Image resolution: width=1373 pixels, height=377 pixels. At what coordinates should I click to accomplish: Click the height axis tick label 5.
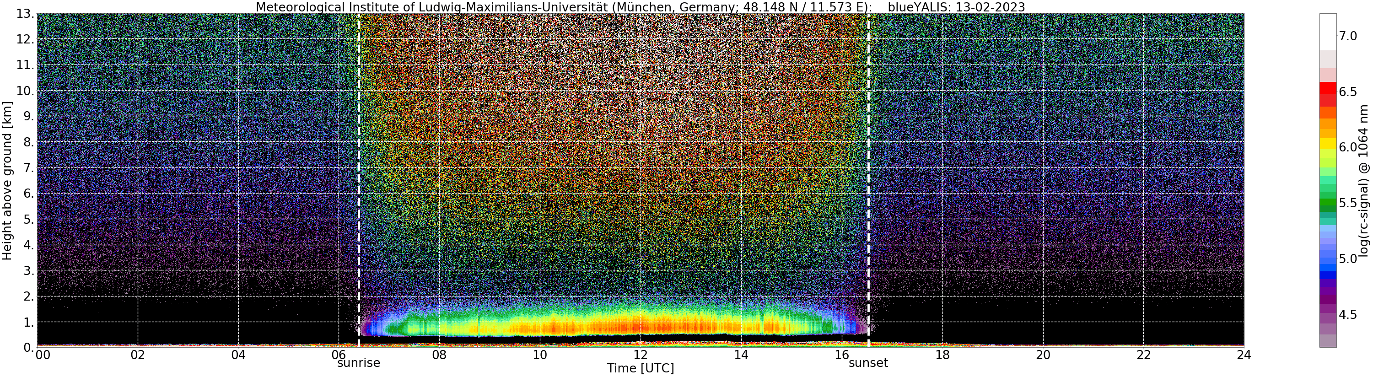click(28, 219)
